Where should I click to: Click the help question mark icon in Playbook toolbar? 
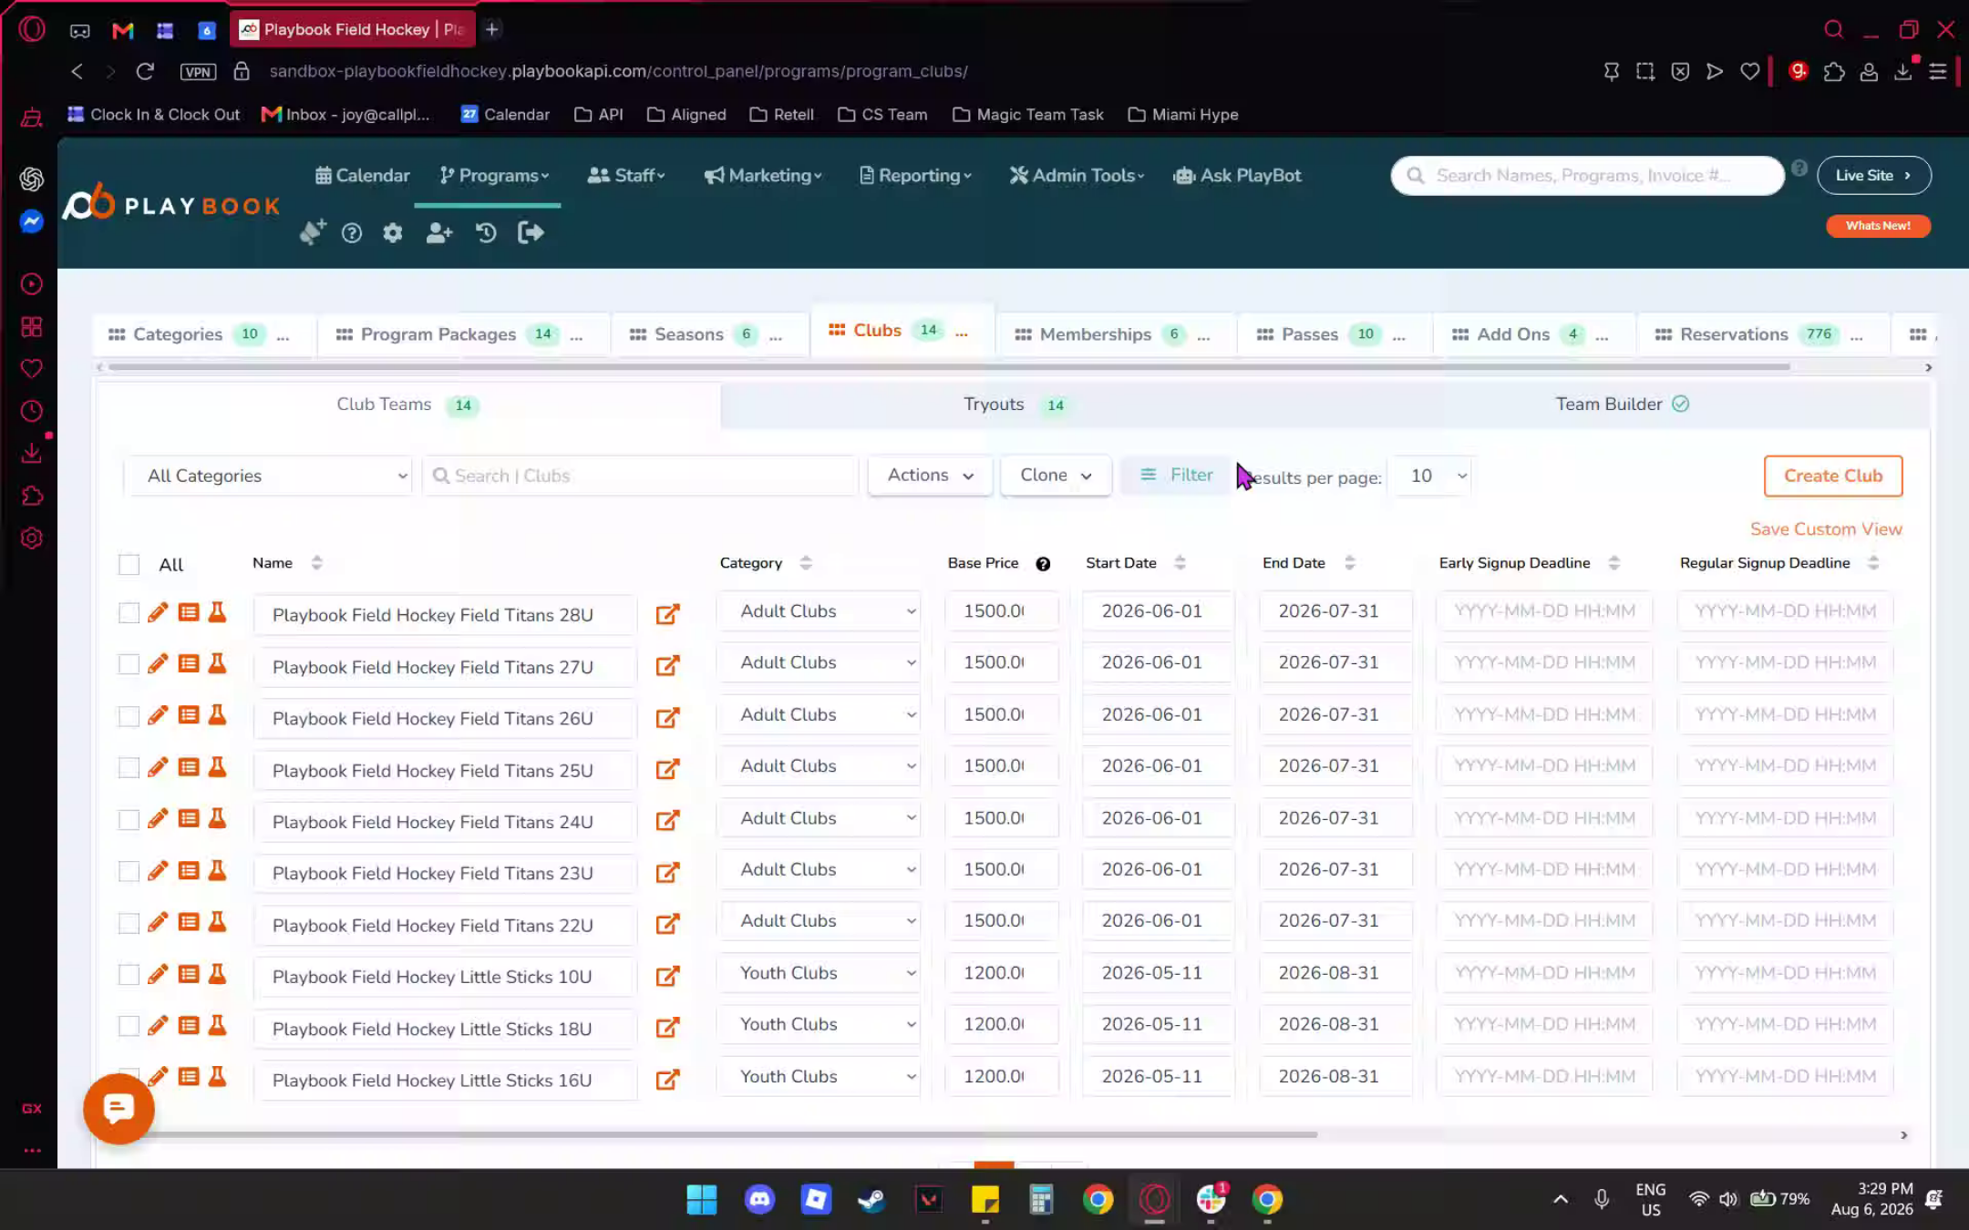352,233
